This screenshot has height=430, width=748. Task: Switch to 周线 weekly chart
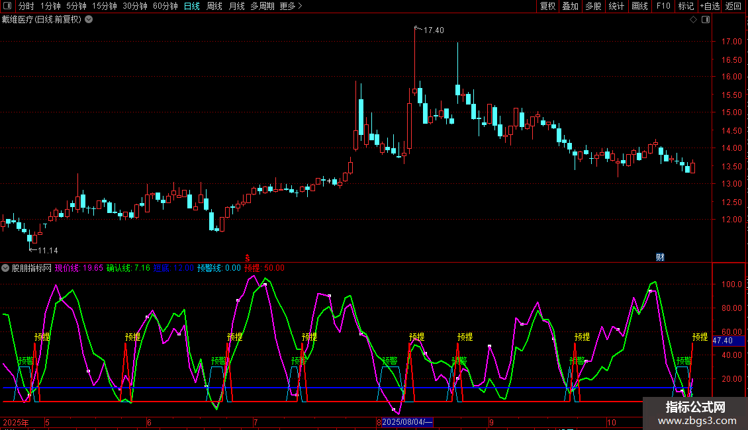pos(214,6)
